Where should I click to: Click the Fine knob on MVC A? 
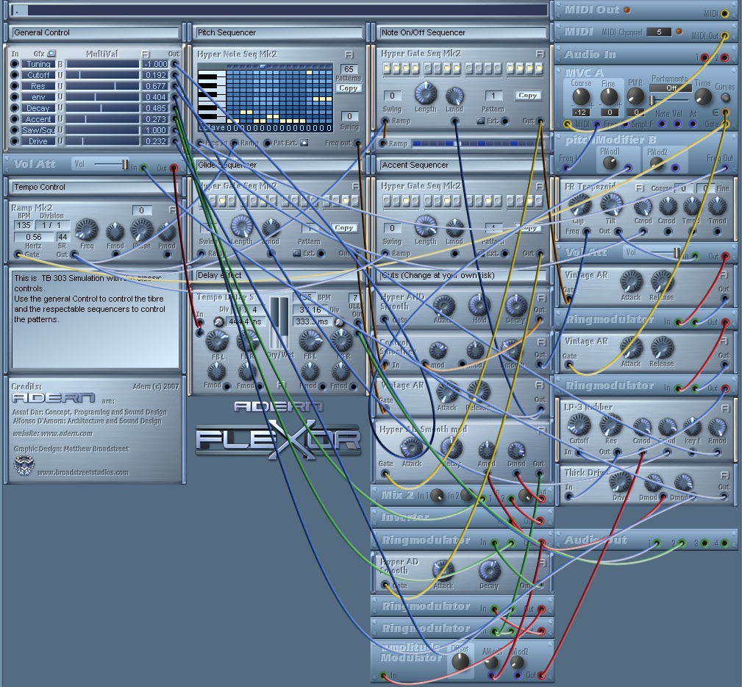click(609, 96)
